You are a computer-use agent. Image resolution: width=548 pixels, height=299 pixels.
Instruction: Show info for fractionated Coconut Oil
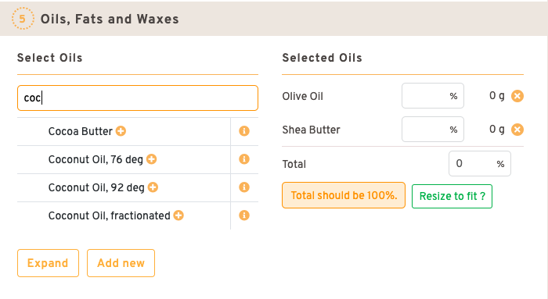point(244,215)
